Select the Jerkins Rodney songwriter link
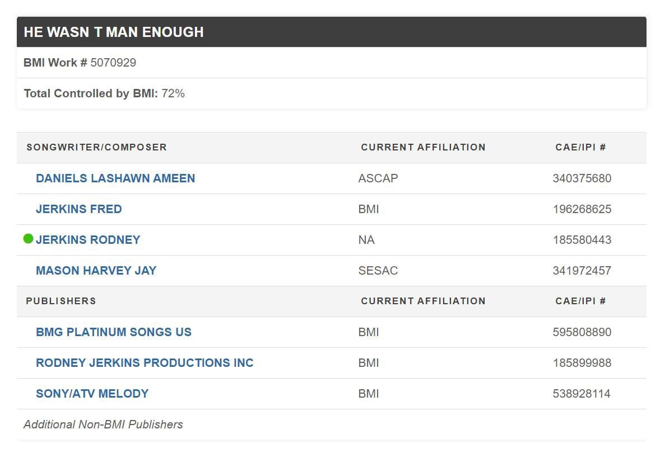 (x=88, y=240)
